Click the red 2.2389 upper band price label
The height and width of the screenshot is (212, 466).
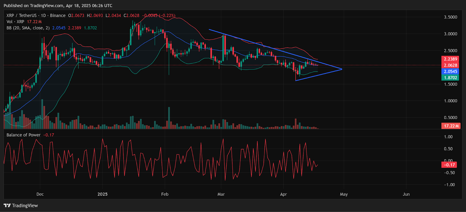pos(450,59)
